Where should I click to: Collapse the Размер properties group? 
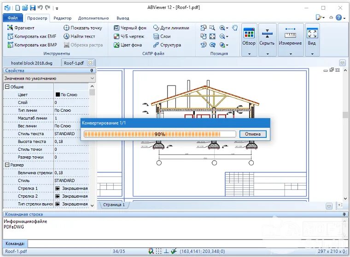pyautogui.click(x=7, y=165)
